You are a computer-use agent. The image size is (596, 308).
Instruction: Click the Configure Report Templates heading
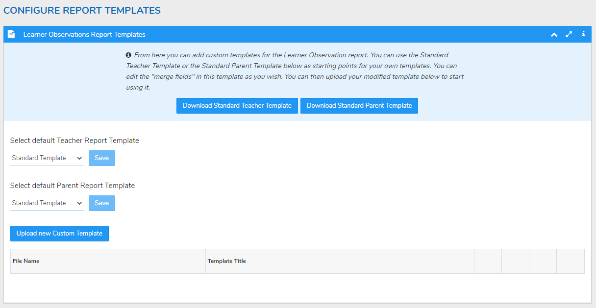pyautogui.click(x=82, y=10)
